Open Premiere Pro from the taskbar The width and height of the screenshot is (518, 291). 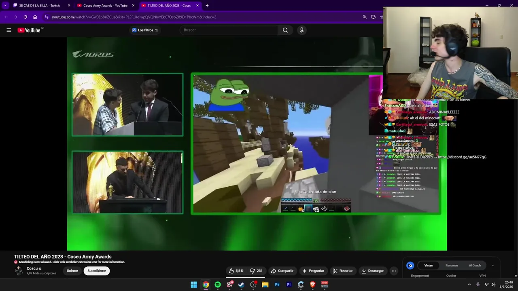[289, 285]
